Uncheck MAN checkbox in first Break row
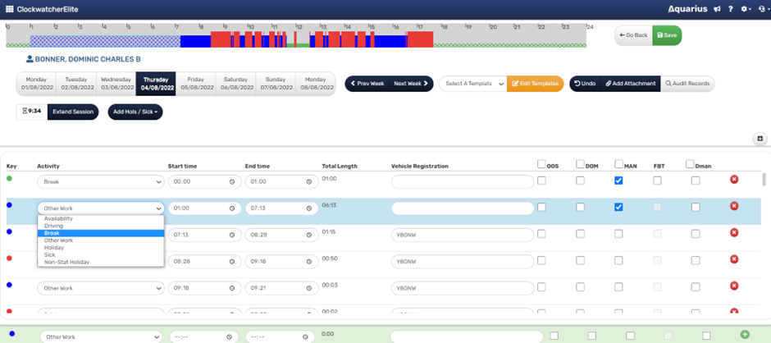This screenshot has width=771, height=343. click(x=618, y=181)
